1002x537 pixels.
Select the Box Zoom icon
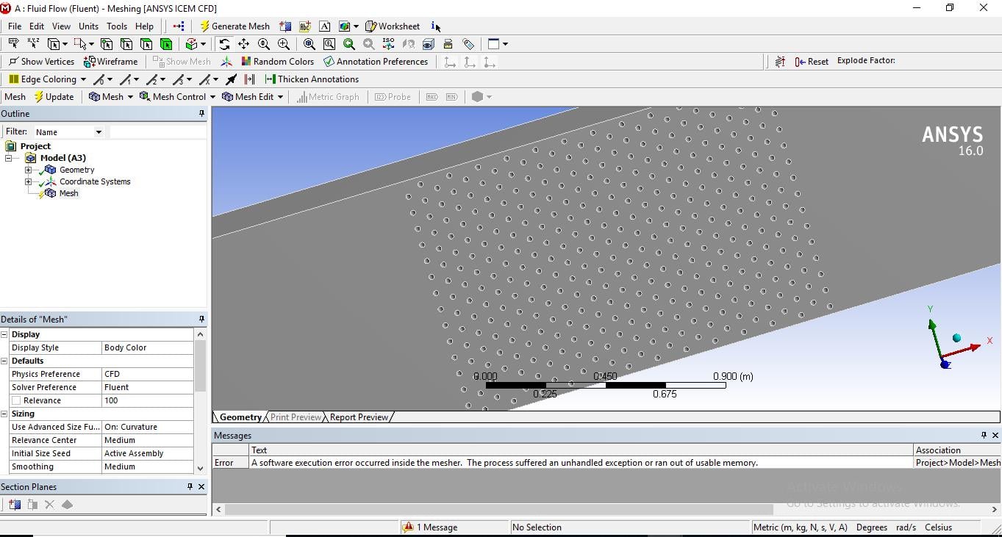pos(329,44)
